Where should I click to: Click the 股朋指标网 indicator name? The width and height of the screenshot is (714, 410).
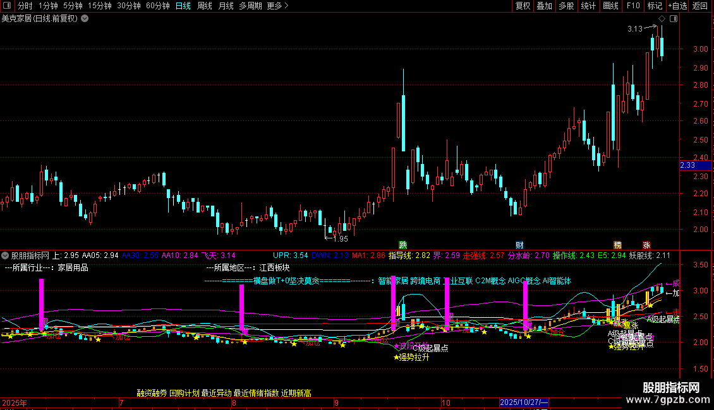30,255
